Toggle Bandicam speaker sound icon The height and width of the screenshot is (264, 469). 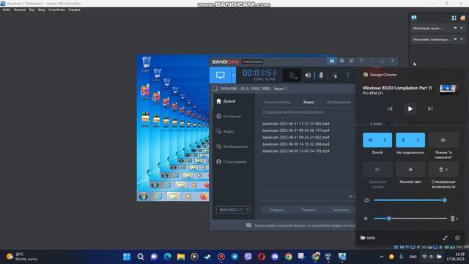click(308, 76)
